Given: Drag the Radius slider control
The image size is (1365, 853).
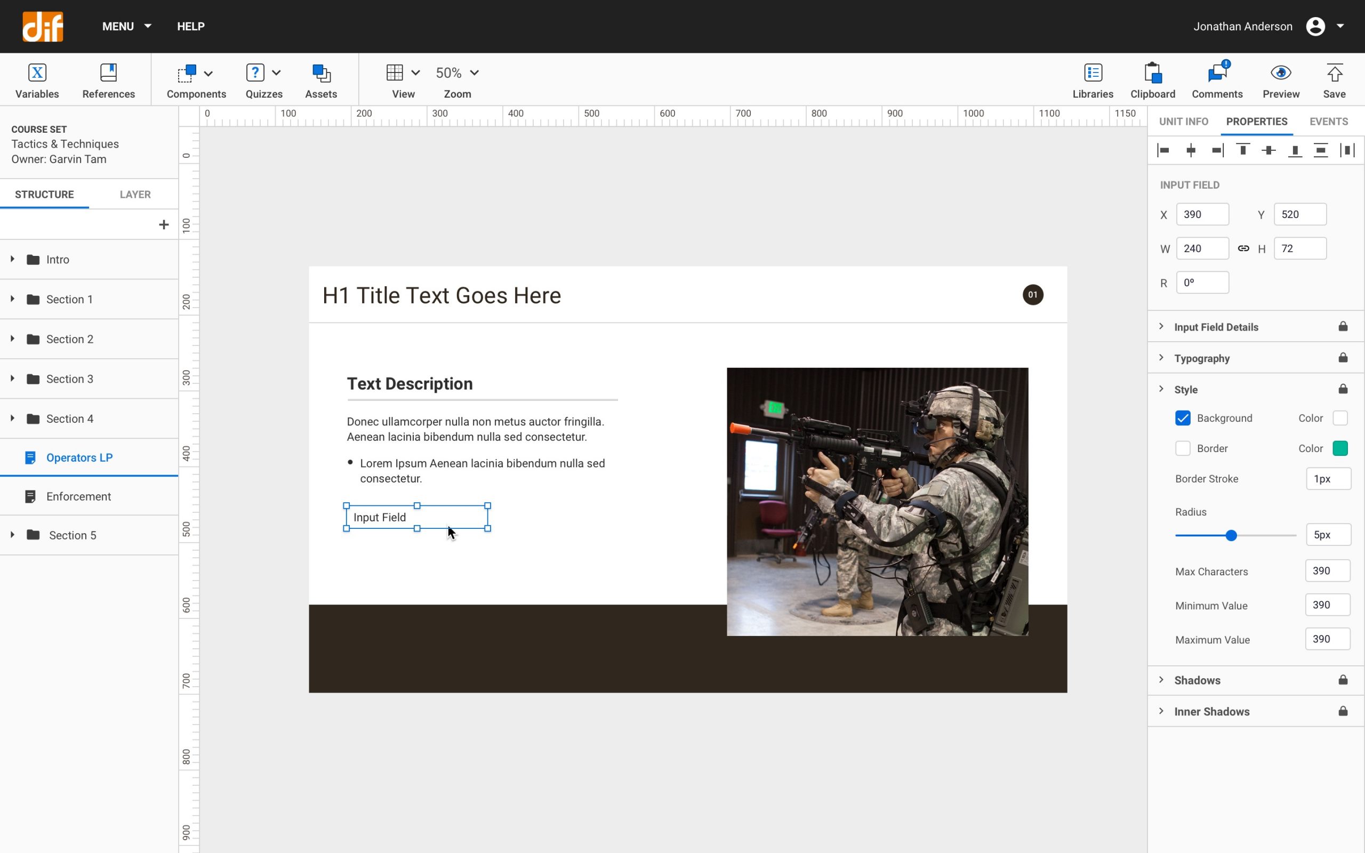Looking at the screenshot, I should 1231,535.
